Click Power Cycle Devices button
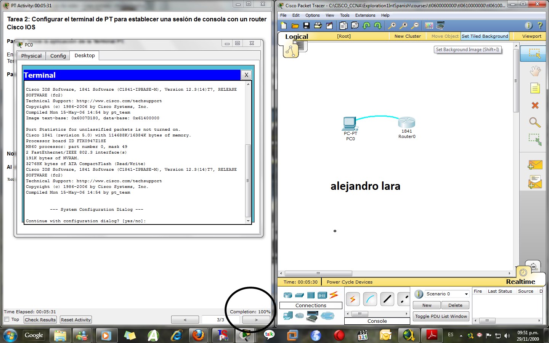This screenshot has width=549, height=343. (x=350, y=282)
